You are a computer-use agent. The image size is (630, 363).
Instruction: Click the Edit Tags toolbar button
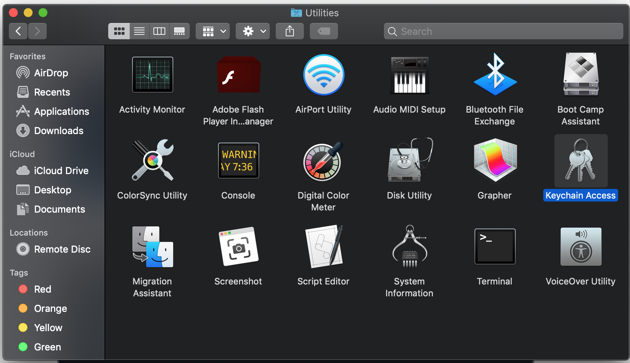[x=324, y=31]
